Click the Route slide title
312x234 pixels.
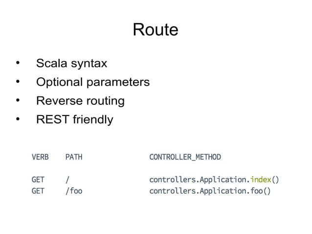pyautogui.click(x=156, y=29)
